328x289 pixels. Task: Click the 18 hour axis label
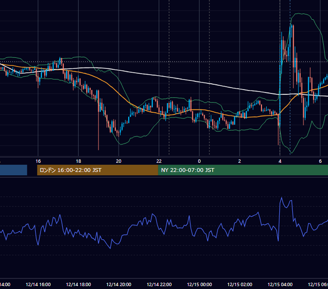tap(79, 161)
